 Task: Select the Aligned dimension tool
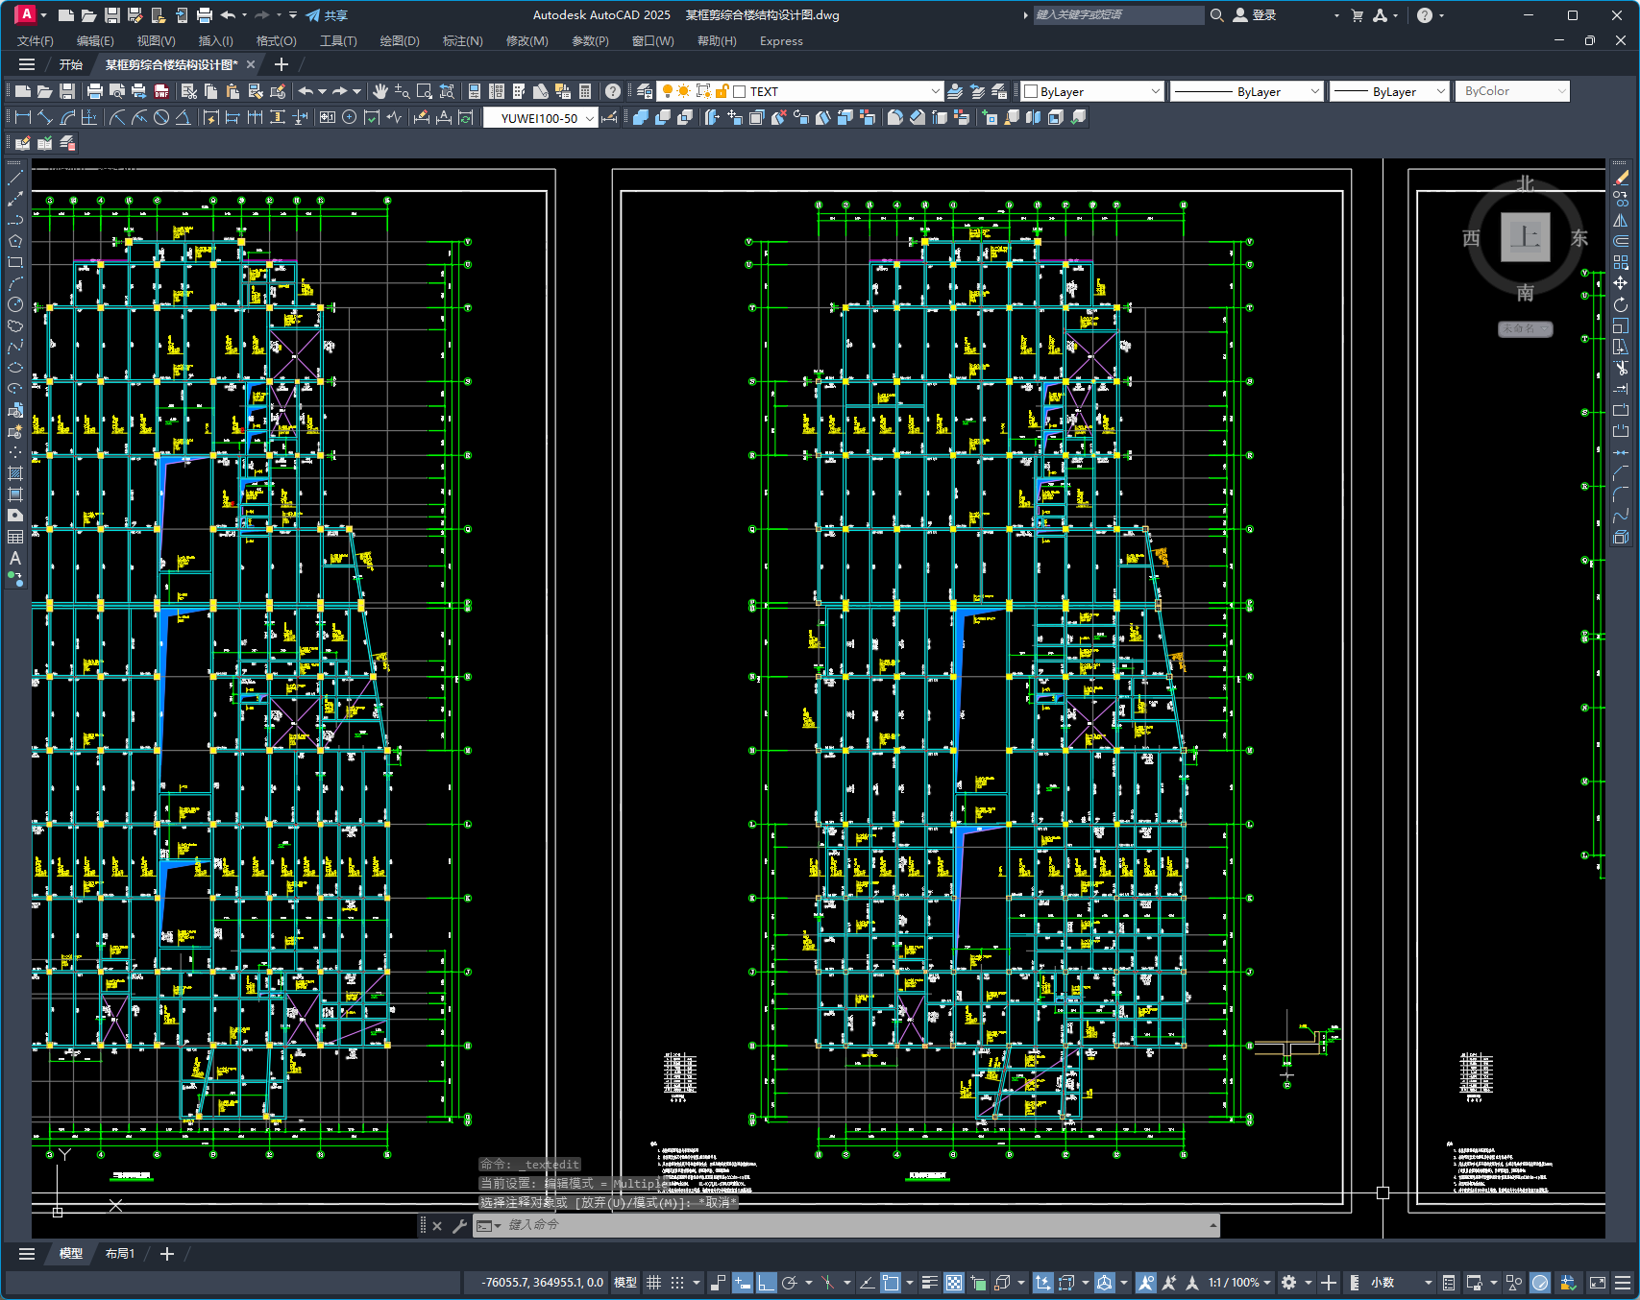(x=45, y=117)
